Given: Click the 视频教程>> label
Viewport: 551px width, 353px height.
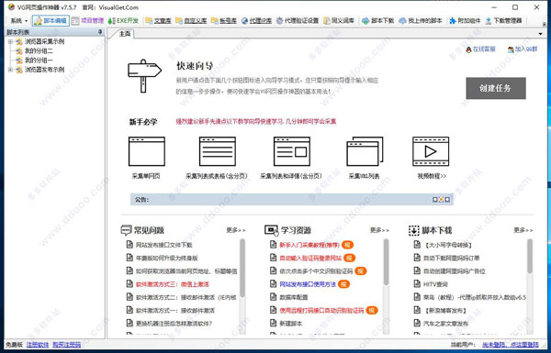Looking at the screenshot, I should (x=432, y=176).
